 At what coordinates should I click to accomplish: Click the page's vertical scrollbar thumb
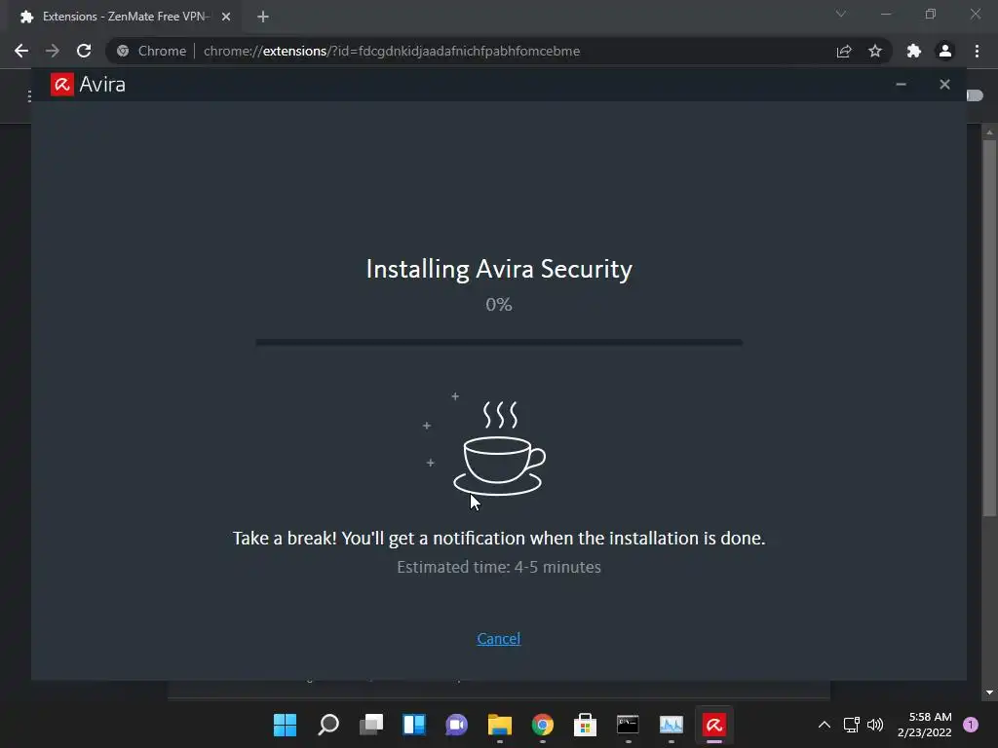[989, 327]
